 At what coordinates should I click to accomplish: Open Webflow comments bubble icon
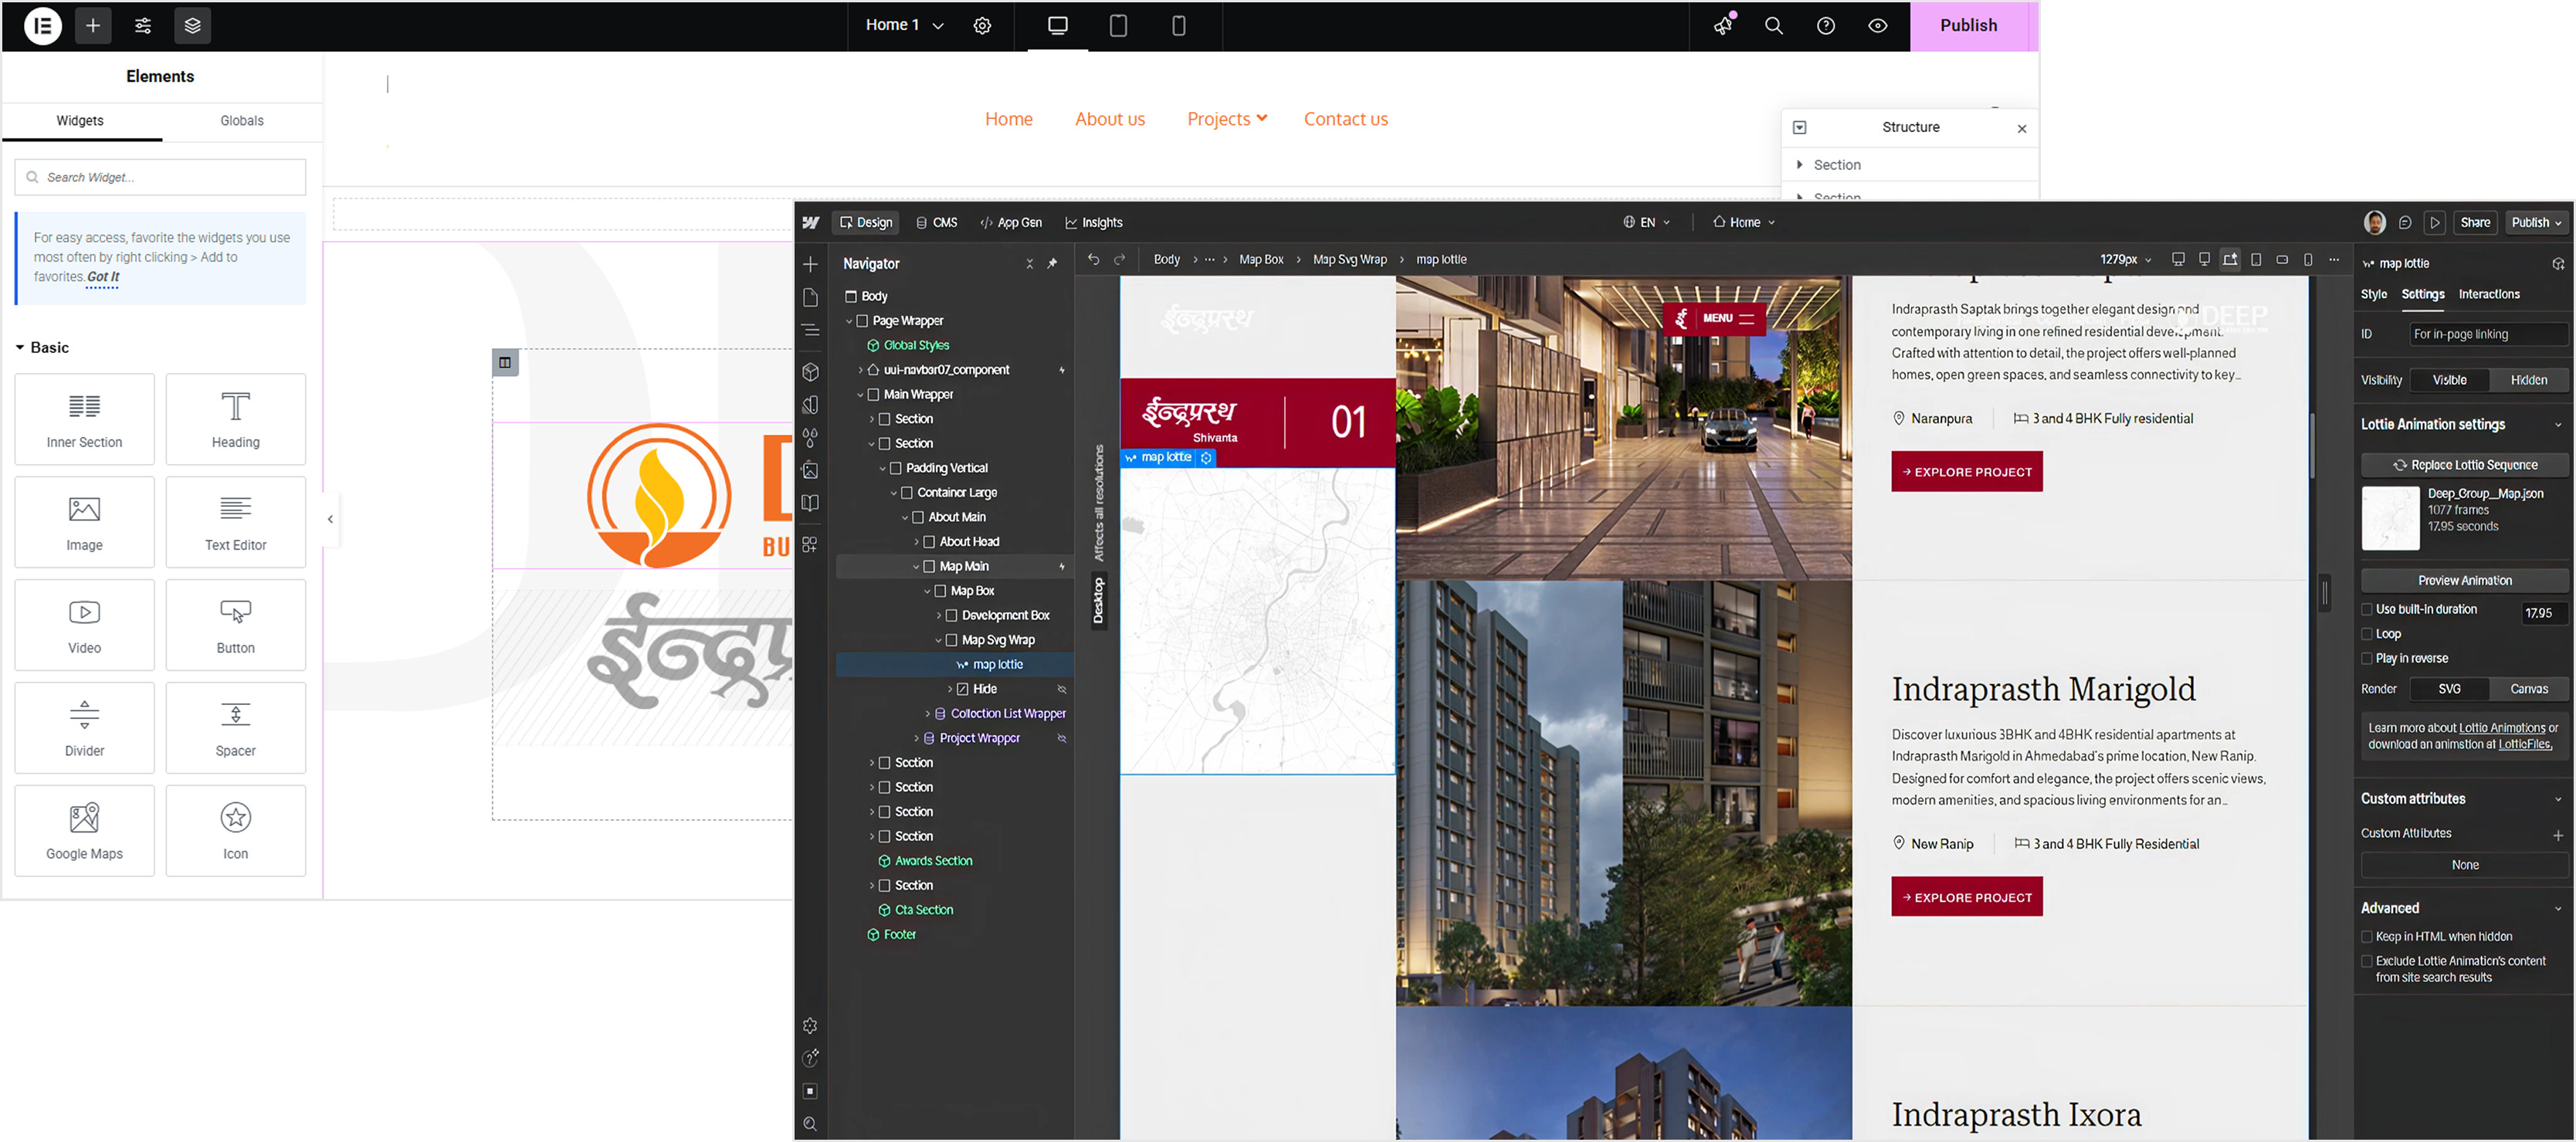[x=2405, y=223]
